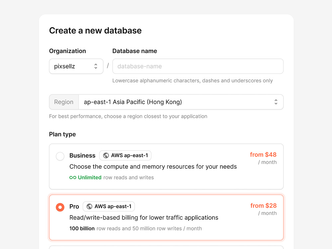Click the 'from $48' price label

pyautogui.click(x=263, y=155)
